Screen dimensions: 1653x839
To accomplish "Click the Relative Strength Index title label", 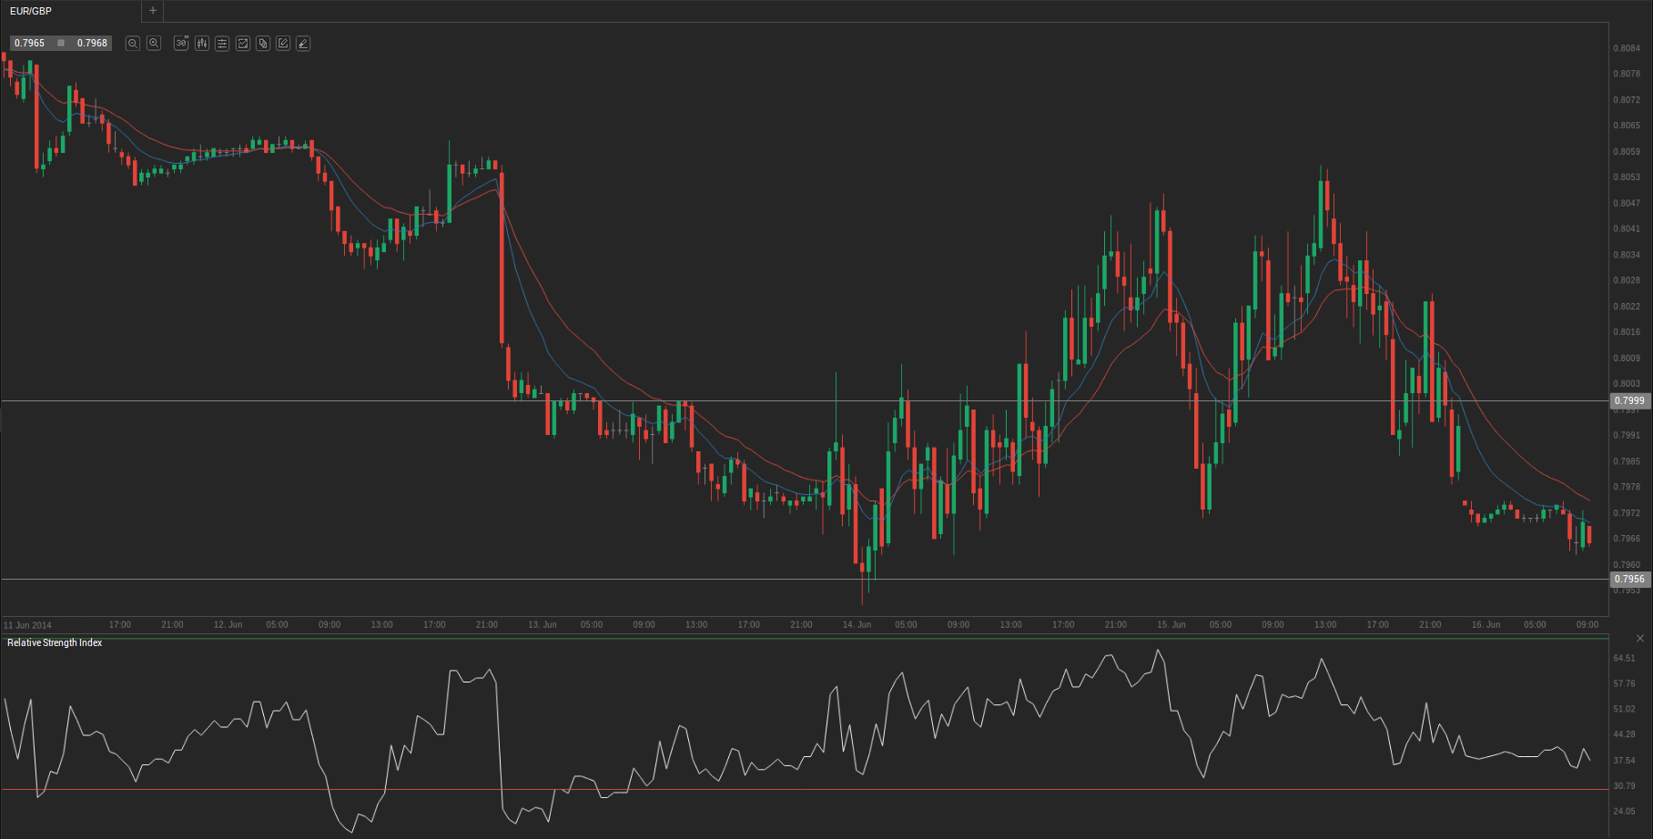I will pos(55,642).
